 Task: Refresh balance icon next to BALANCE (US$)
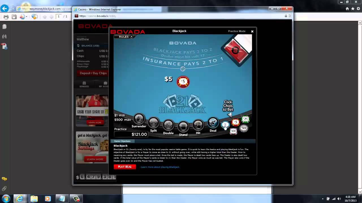click(78, 45)
